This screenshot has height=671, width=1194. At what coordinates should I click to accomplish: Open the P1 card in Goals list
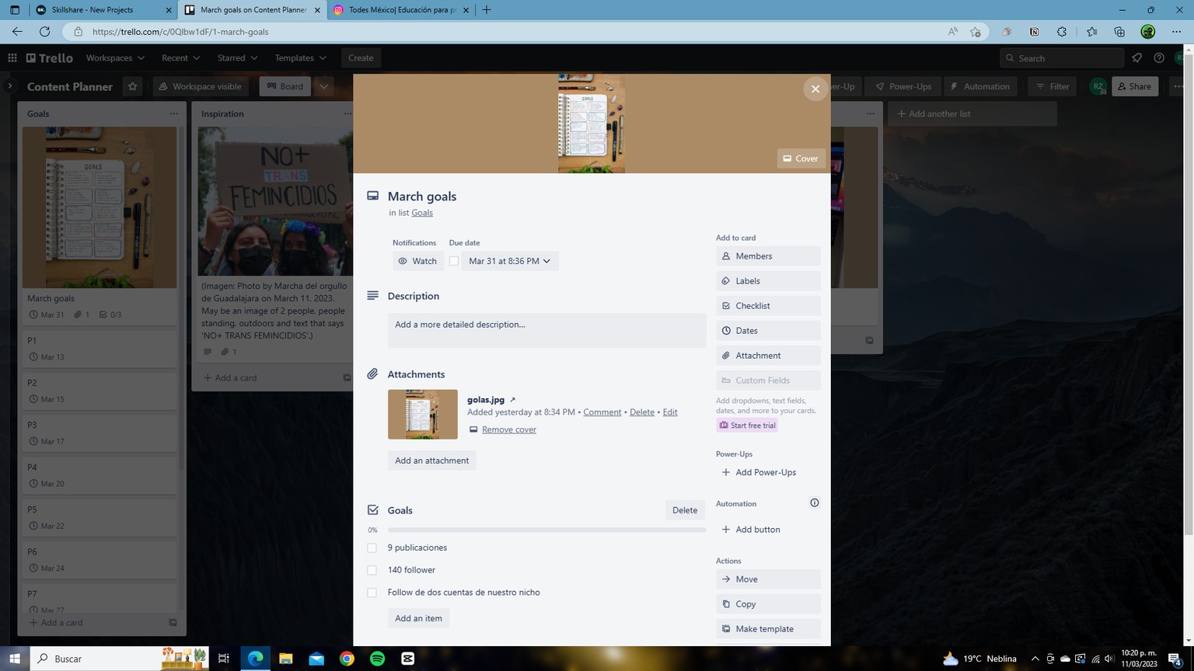tap(99, 349)
